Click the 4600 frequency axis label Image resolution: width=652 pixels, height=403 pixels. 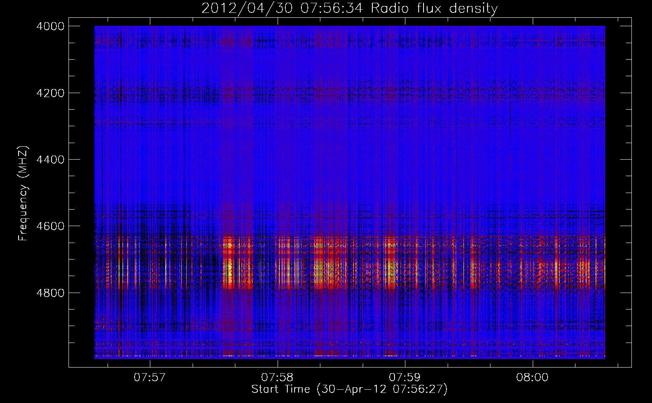pos(50,226)
